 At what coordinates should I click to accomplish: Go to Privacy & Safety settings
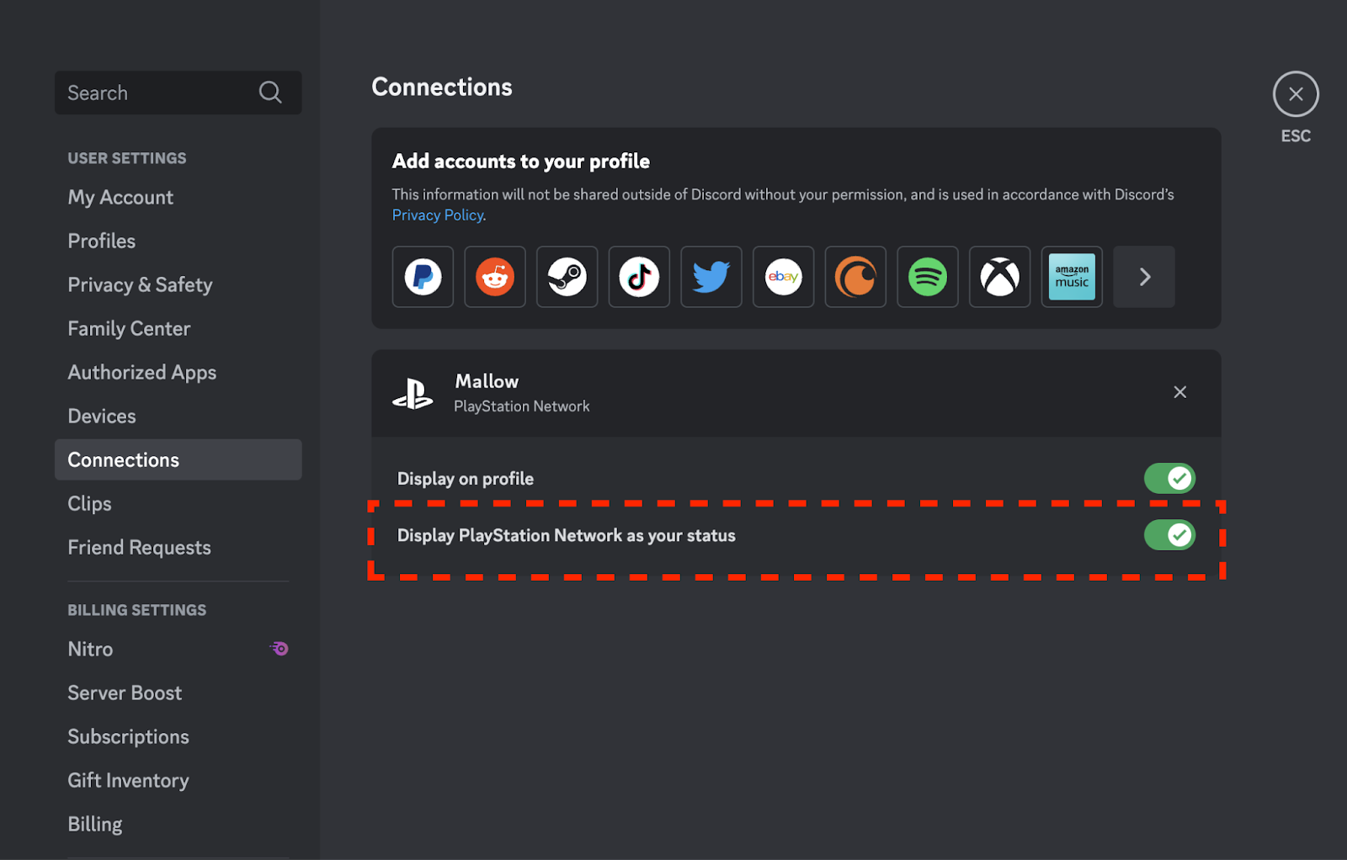(140, 285)
